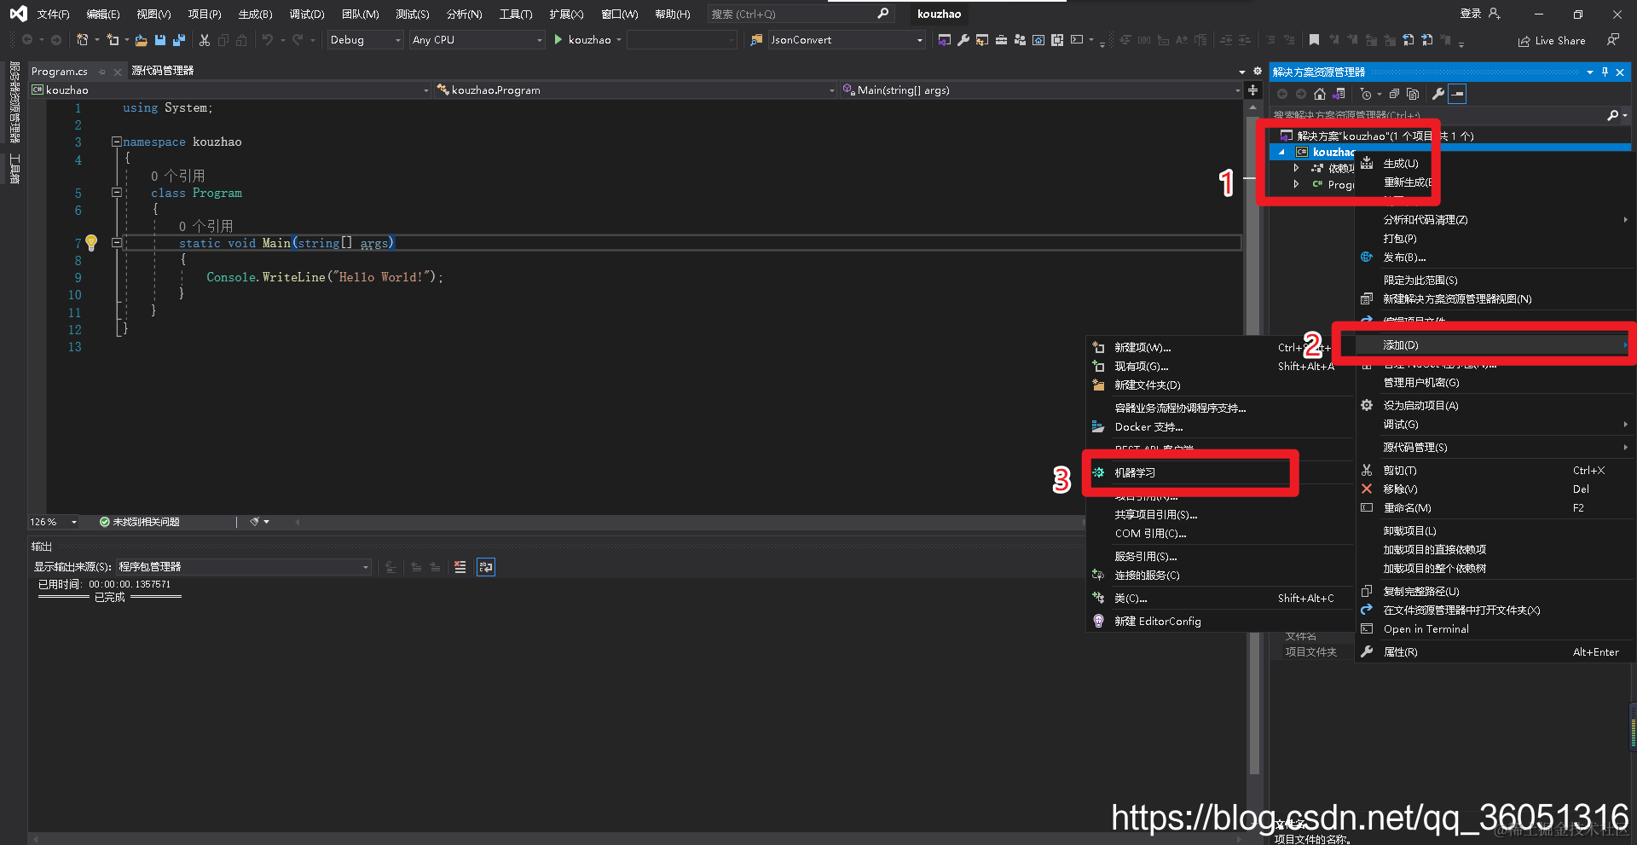Click the 登录 sign-in link
This screenshot has height=845, width=1637.
click(x=1471, y=14)
